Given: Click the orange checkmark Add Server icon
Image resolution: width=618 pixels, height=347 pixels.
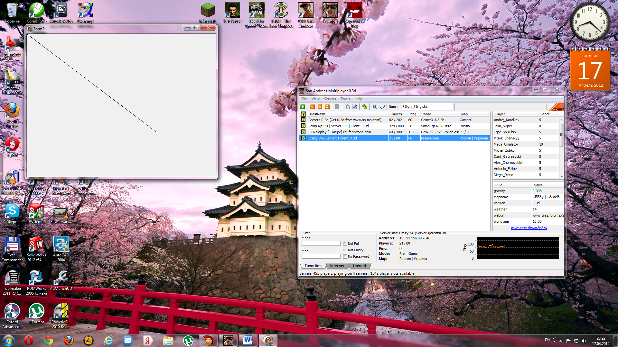Looking at the screenshot, I should click(x=312, y=107).
